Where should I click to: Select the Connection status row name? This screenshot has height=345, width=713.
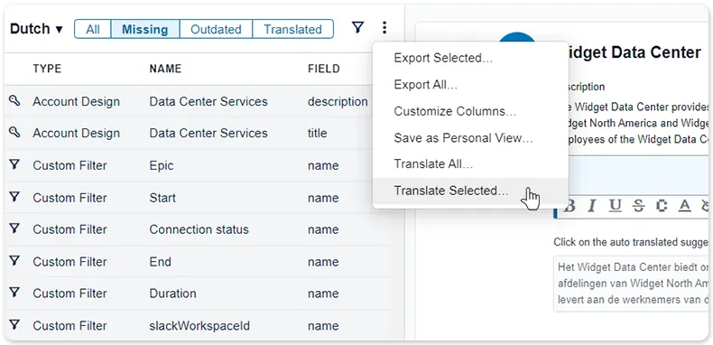[199, 229]
